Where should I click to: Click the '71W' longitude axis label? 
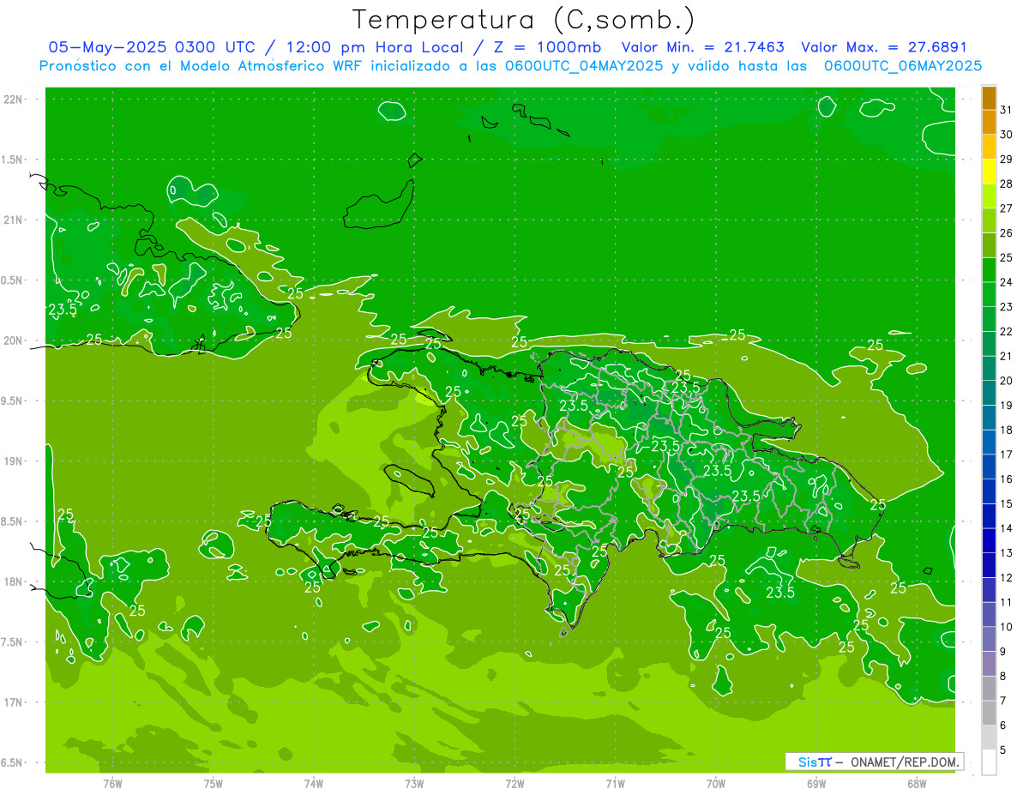pos(615,783)
